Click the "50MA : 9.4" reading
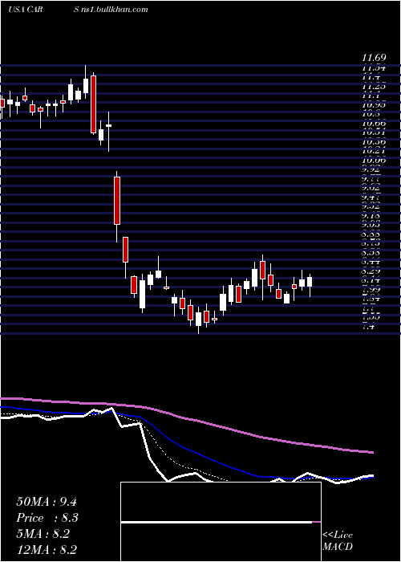 coord(47,502)
